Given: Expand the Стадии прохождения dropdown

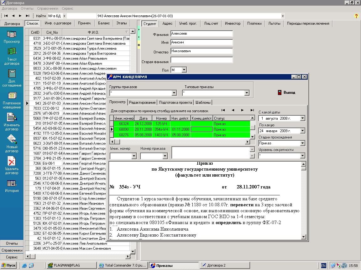Looking at the screenshot, I should point(302,143).
